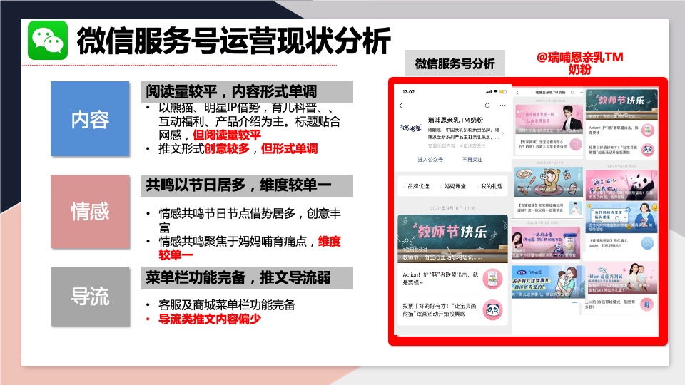Expand account description via the right chevron
This screenshot has height=385, width=685.
(503, 133)
